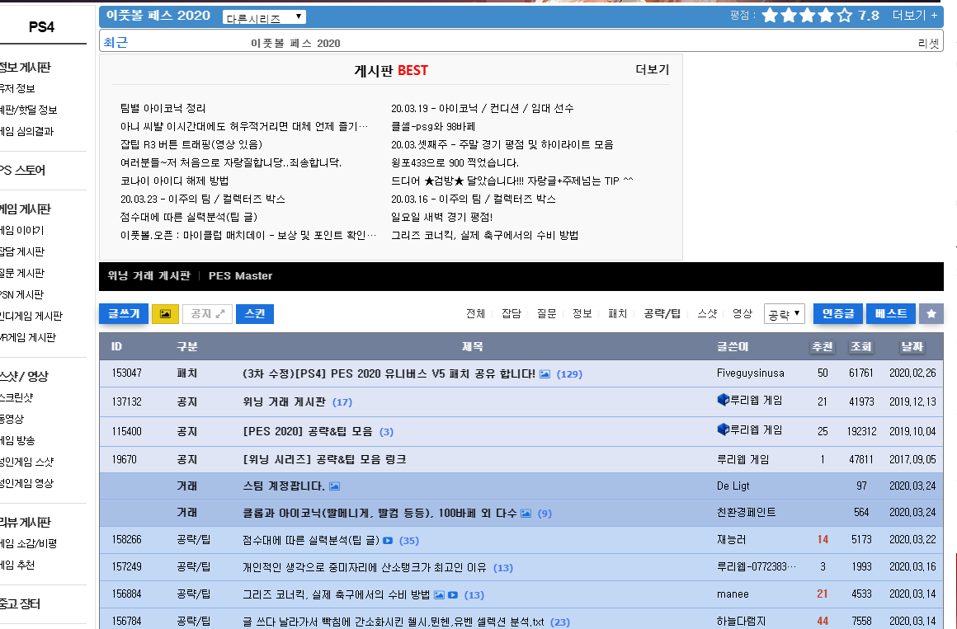Open 동영상 in sidebar
957x629 pixels.
tap(12, 419)
